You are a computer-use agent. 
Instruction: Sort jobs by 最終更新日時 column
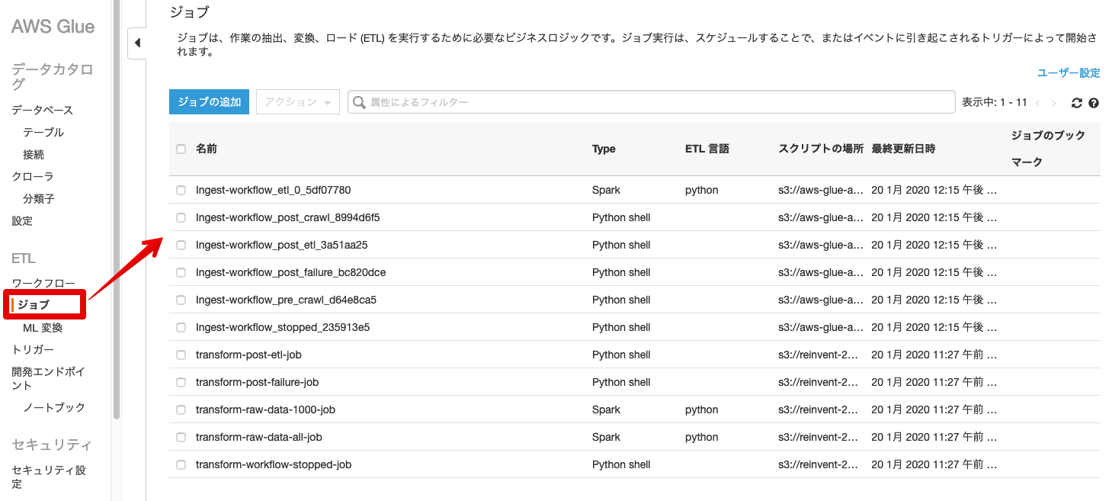(903, 149)
